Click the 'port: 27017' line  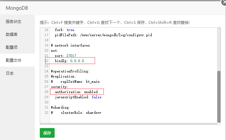(65, 56)
